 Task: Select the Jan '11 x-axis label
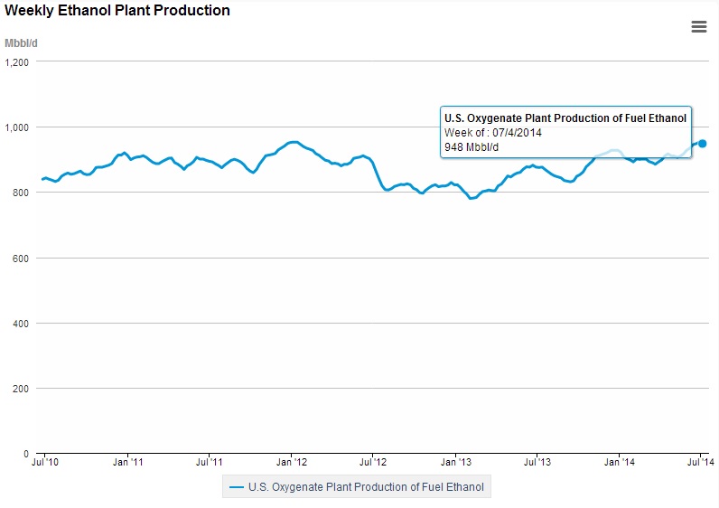tap(127, 463)
